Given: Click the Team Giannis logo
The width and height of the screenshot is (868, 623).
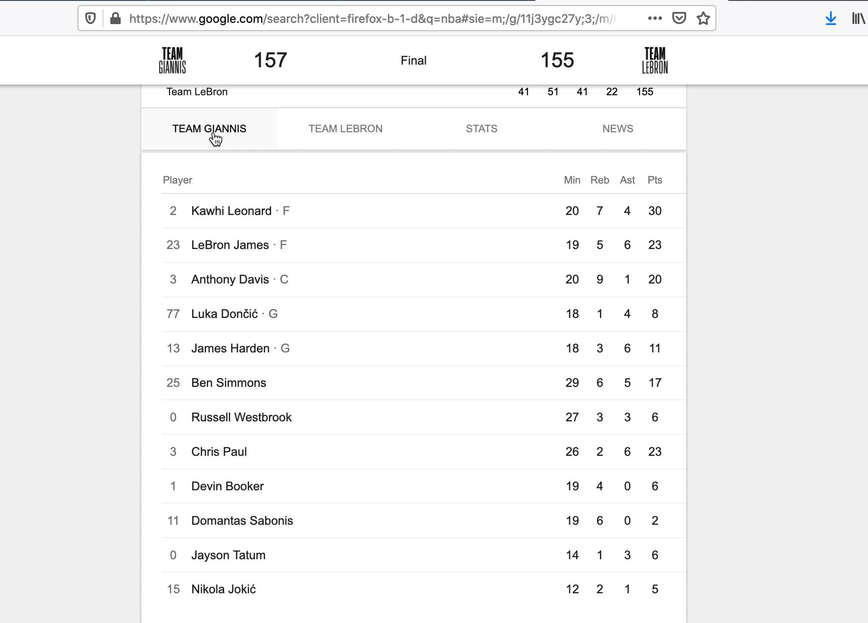Looking at the screenshot, I should (172, 60).
